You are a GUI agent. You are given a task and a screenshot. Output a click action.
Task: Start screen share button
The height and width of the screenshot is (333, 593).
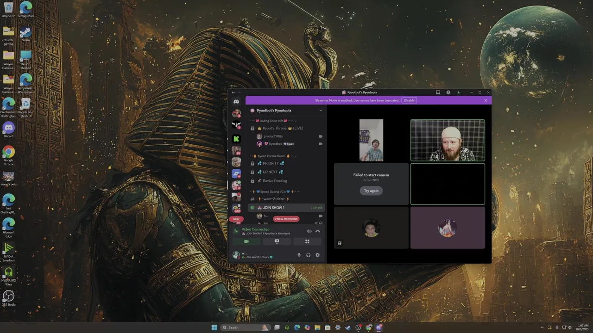click(x=277, y=241)
